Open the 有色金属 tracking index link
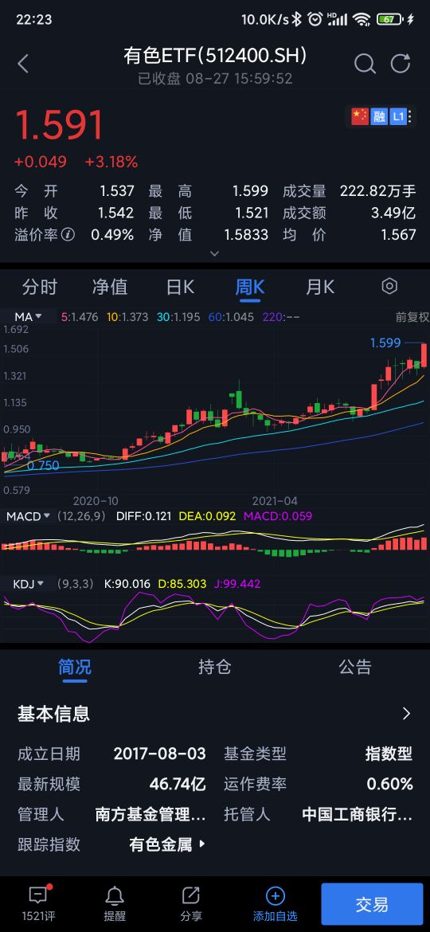This screenshot has width=430, height=932. point(167,844)
